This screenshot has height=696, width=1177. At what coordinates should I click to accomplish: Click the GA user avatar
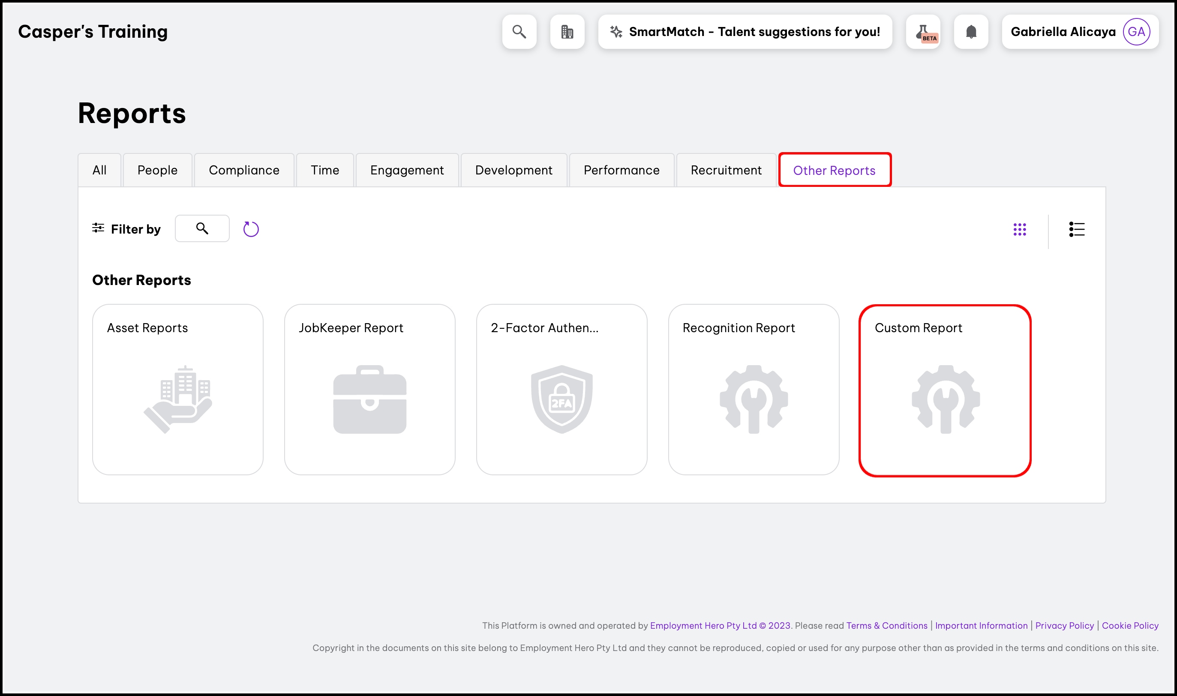(1136, 31)
